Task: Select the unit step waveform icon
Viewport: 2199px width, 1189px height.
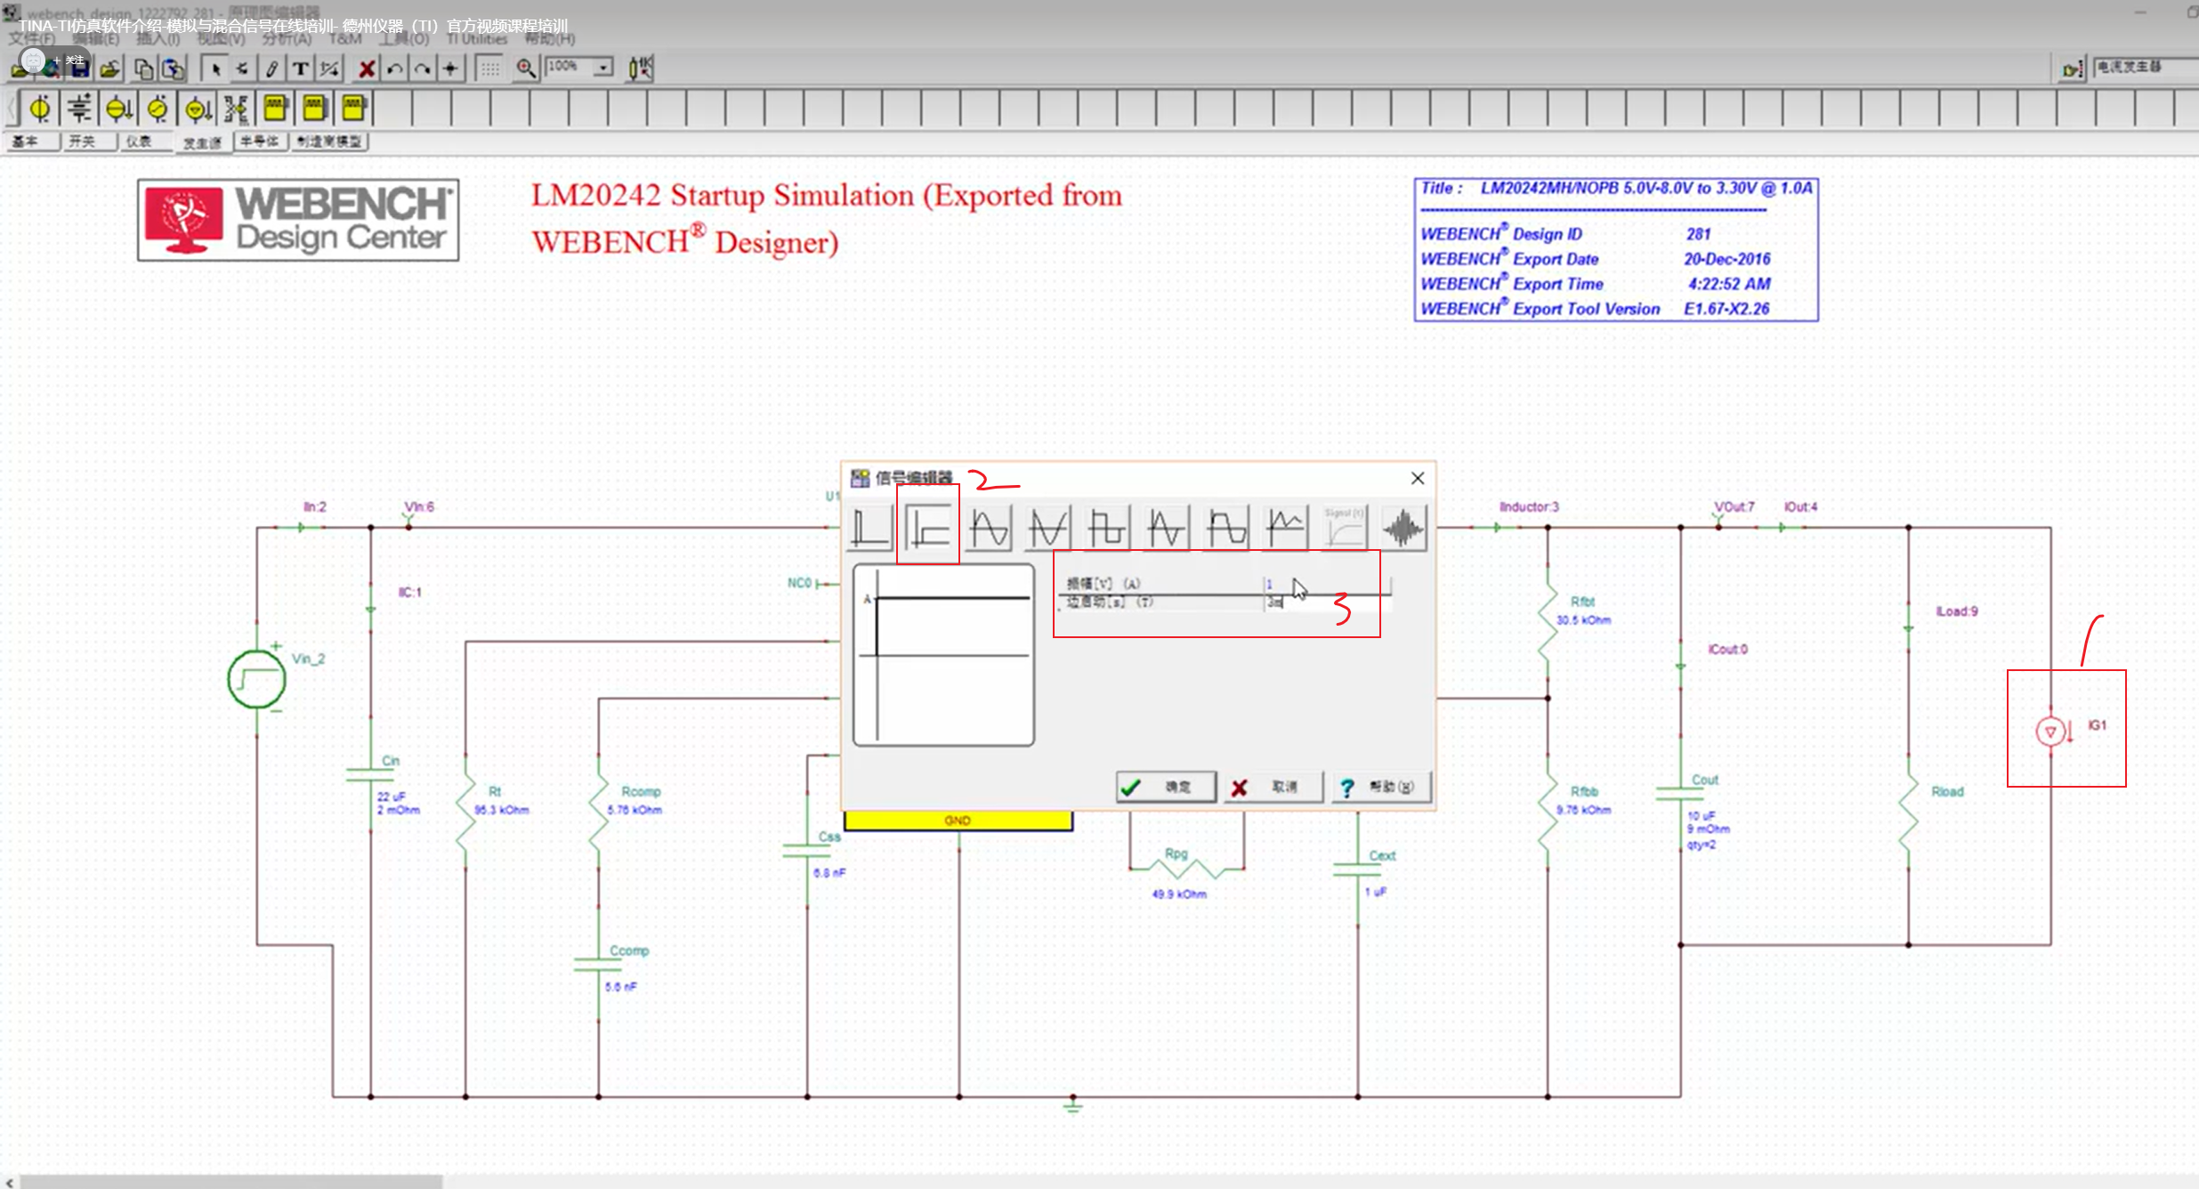Action: [x=928, y=529]
